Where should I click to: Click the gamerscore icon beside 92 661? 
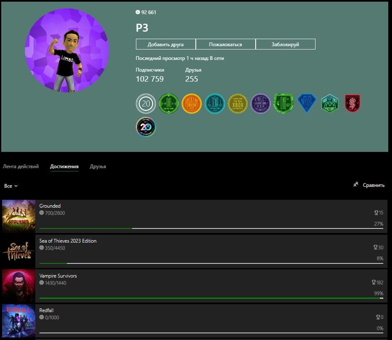(138, 12)
